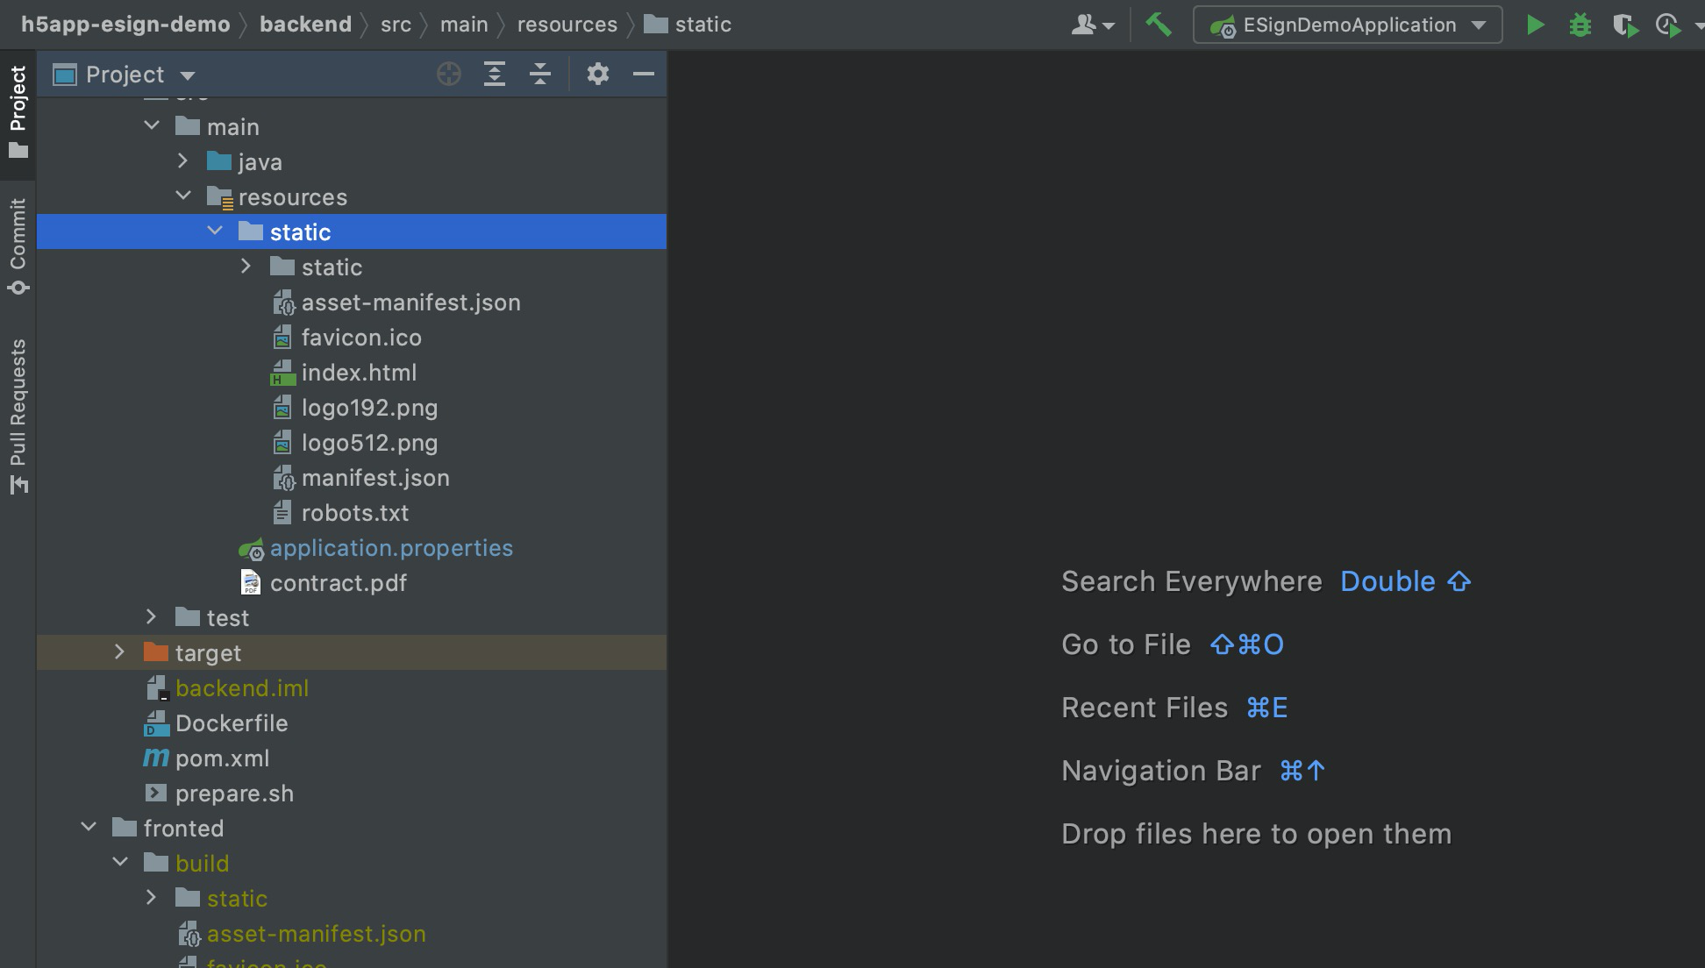Viewport: 1705px width, 968px height.
Task: Expand the target folder
Action: [x=119, y=652]
